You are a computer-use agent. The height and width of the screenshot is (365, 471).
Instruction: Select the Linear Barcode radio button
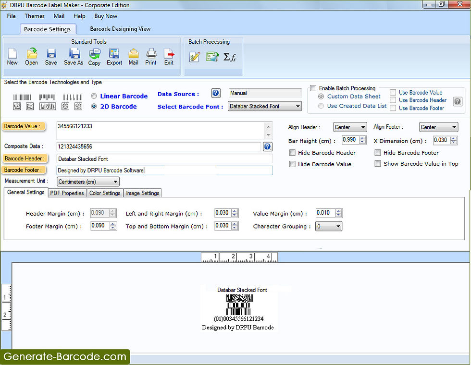(x=94, y=96)
